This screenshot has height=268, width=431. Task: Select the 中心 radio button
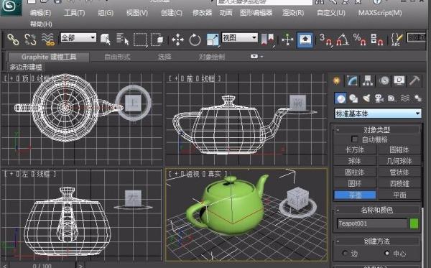387,253
